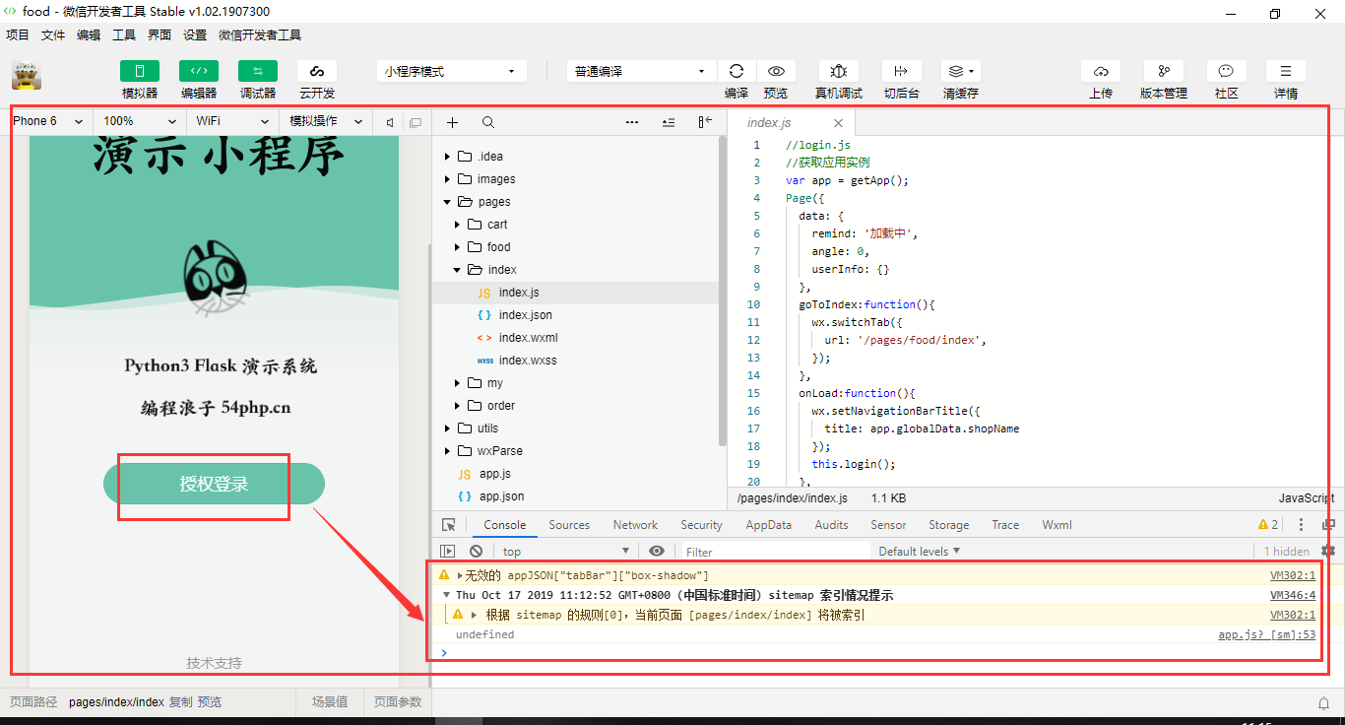Open devtools more options vertical dots
Screen dimensions: 1345x725
(1301, 525)
